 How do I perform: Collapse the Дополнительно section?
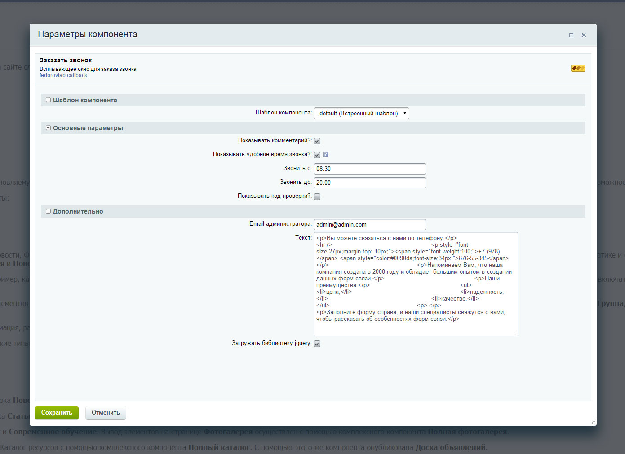[49, 211]
